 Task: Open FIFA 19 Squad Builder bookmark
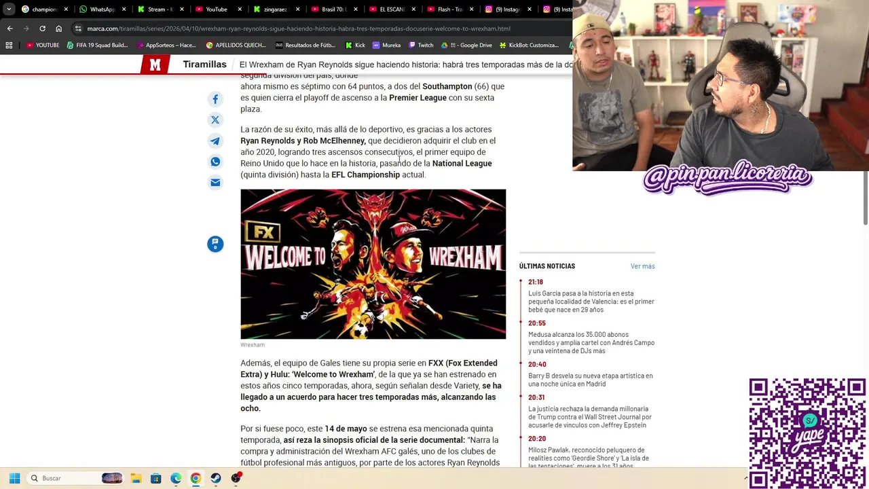coord(97,46)
